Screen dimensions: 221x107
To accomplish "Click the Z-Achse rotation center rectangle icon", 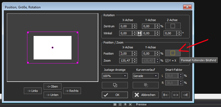I will pos(173,26).
